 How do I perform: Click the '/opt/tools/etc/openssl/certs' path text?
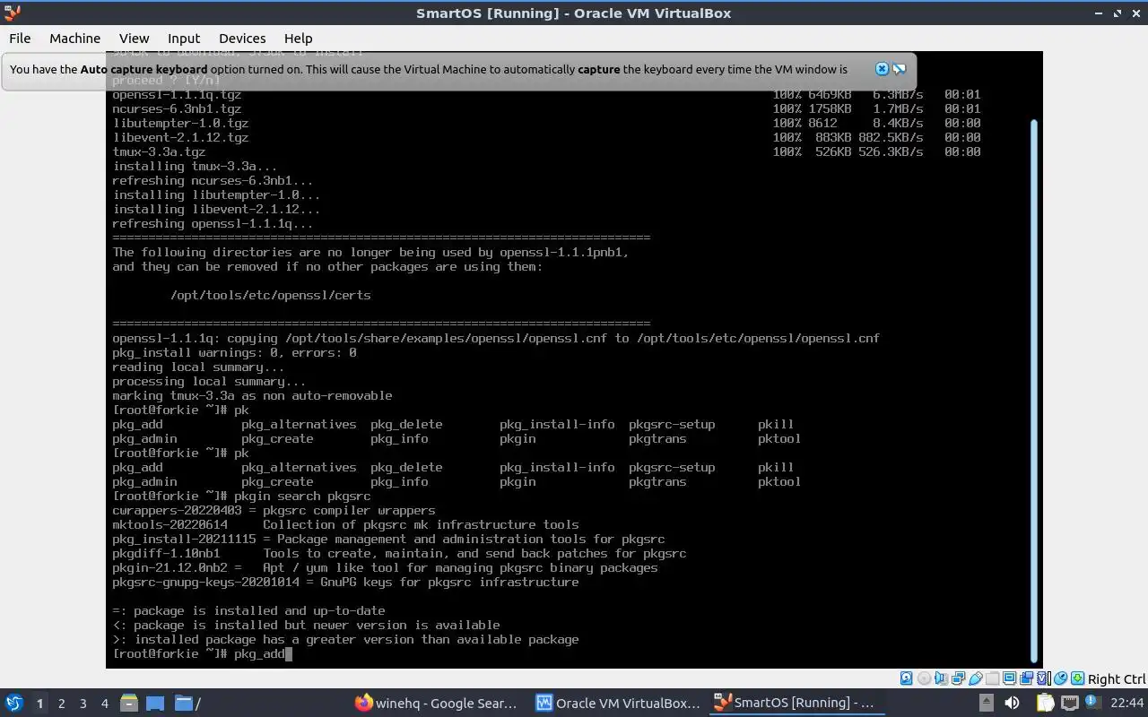(270, 296)
